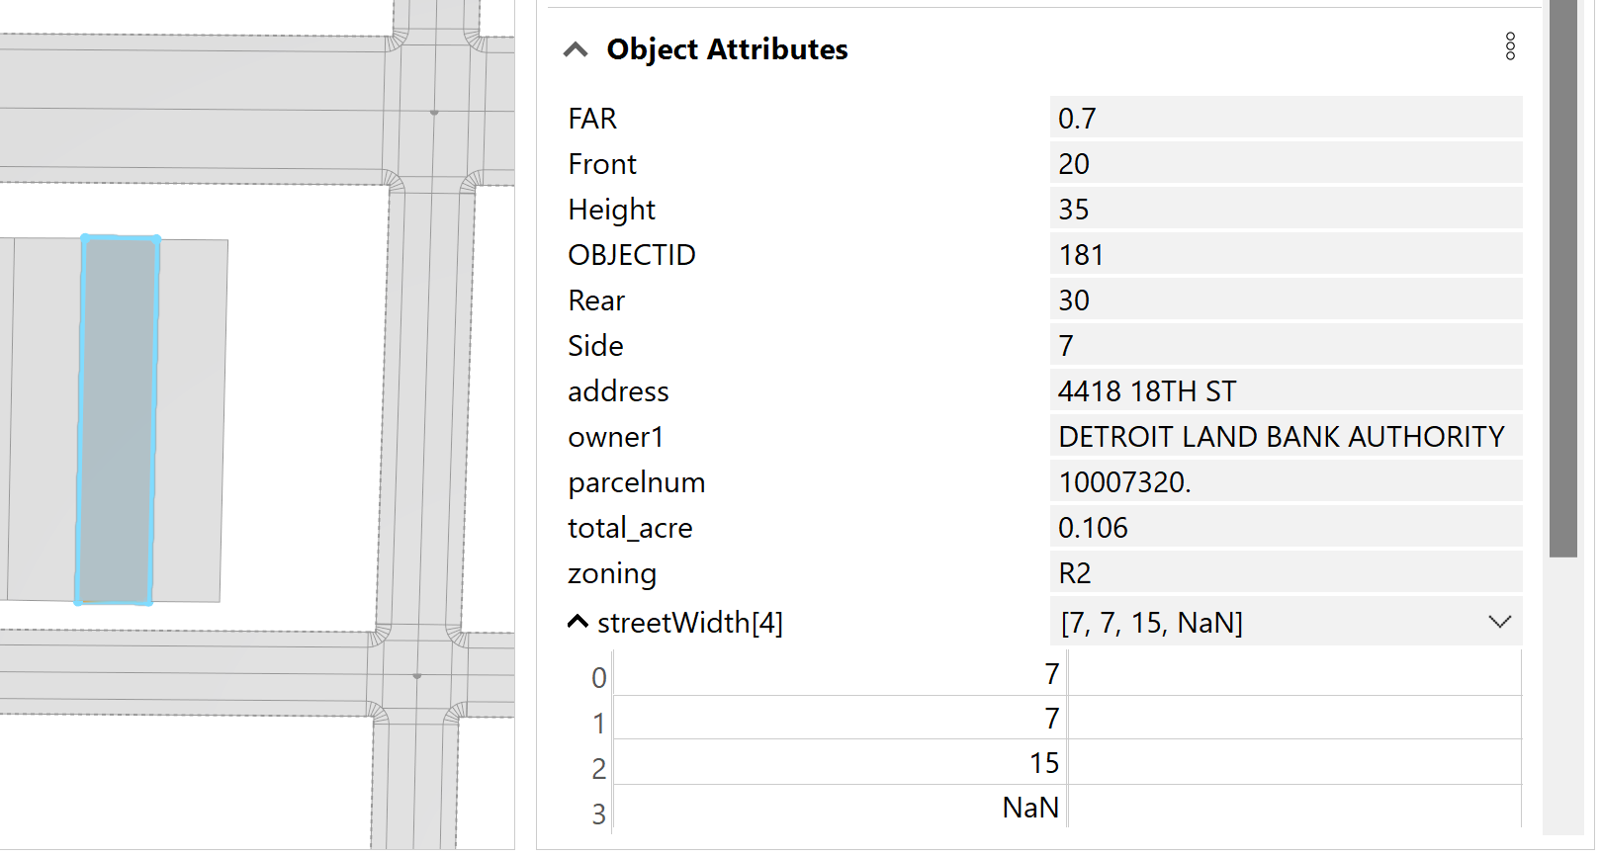The height and width of the screenshot is (857, 1601).
Task: Click the inspector vertical scrollbar thumb
Action: pyautogui.click(x=1562, y=277)
